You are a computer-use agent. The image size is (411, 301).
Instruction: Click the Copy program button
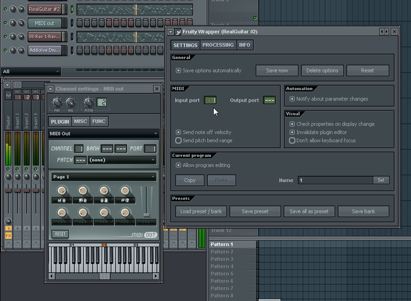(x=190, y=180)
